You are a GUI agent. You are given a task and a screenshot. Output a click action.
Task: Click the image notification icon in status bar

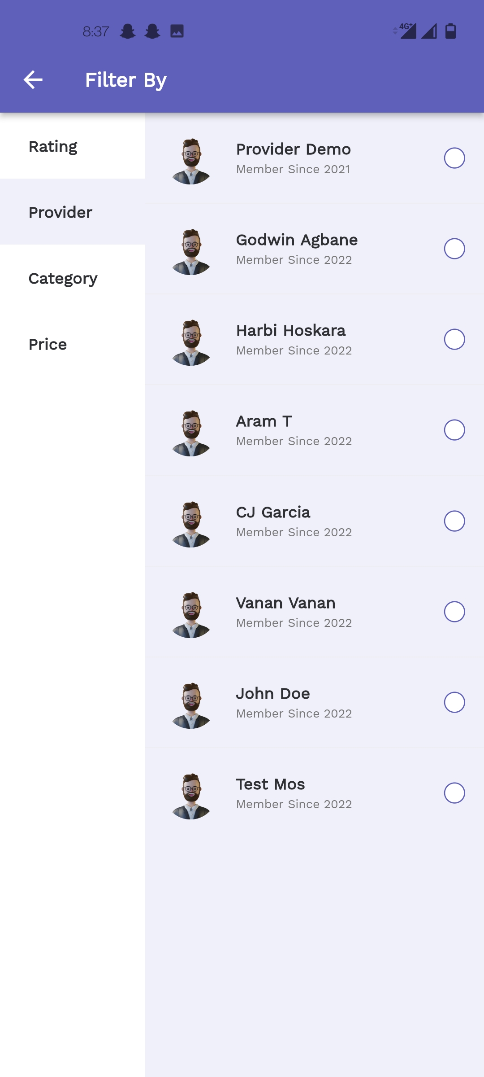pos(177,31)
